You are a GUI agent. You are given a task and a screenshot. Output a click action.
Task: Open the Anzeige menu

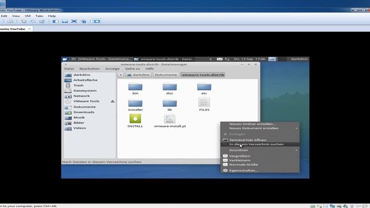pos(112,69)
